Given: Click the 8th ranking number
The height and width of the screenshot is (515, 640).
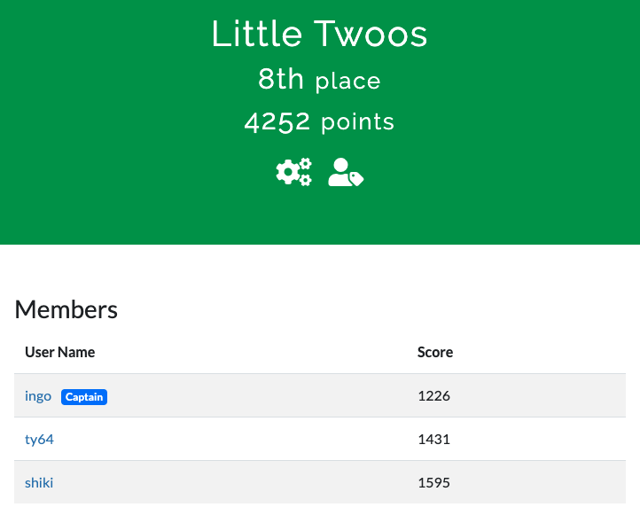Looking at the screenshot, I should click(x=281, y=79).
